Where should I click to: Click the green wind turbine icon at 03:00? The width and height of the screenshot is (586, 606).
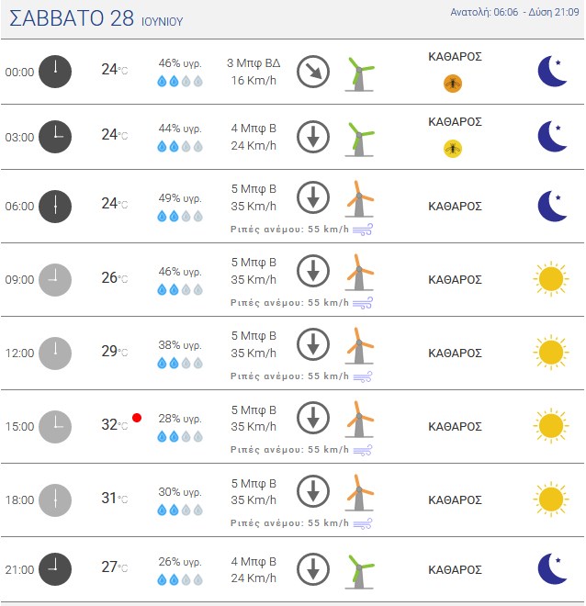point(359,139)
